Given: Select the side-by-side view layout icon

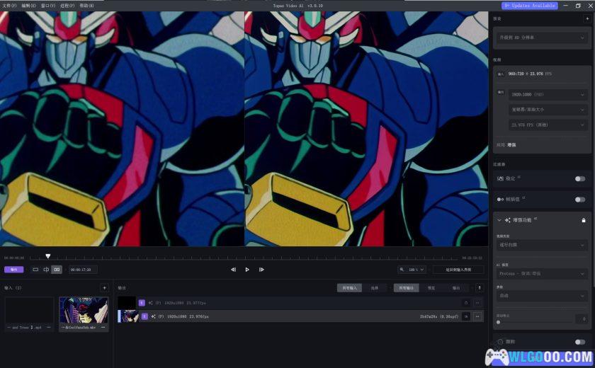Looking at the screenshot, I should coord(57,270).
